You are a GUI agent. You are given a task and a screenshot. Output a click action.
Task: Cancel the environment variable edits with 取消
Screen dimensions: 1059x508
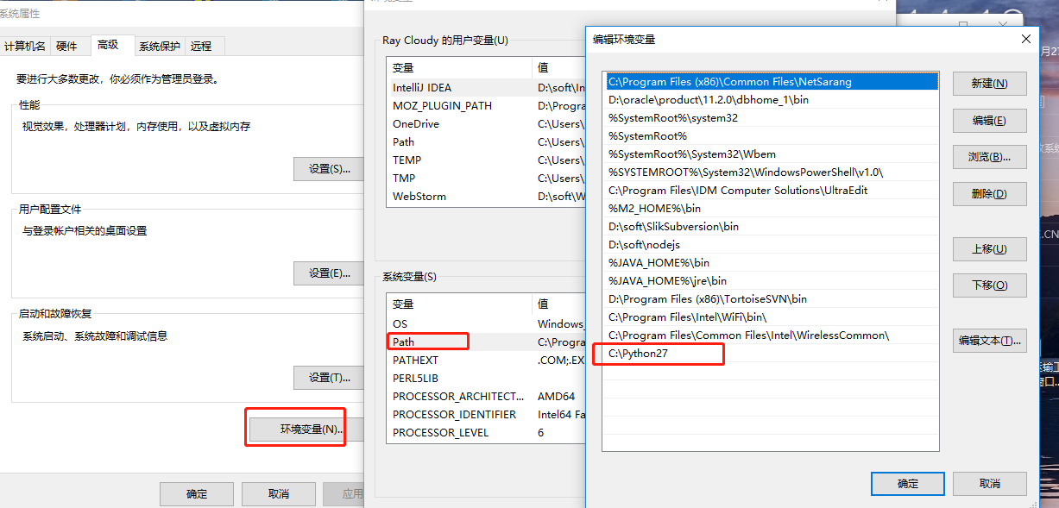[x=989, y=483]
